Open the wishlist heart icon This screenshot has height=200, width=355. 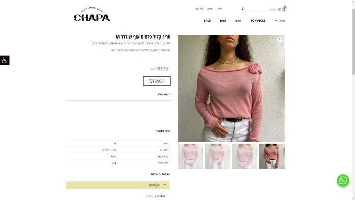click(280, 10)
